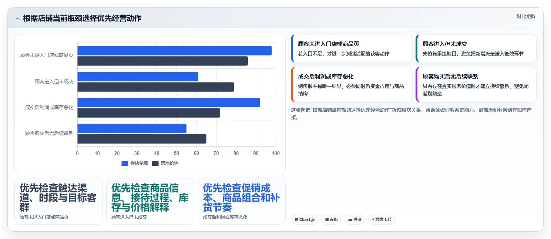Click the 对比矩阵 label in the header

point(526,16)
